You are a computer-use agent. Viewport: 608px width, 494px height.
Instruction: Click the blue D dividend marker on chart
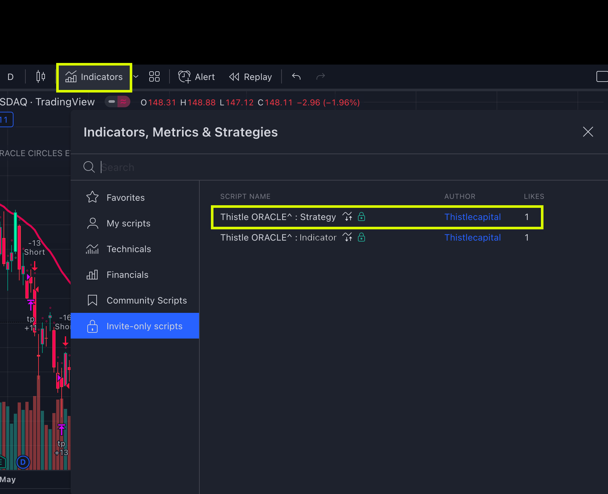(x=23, y=462)
